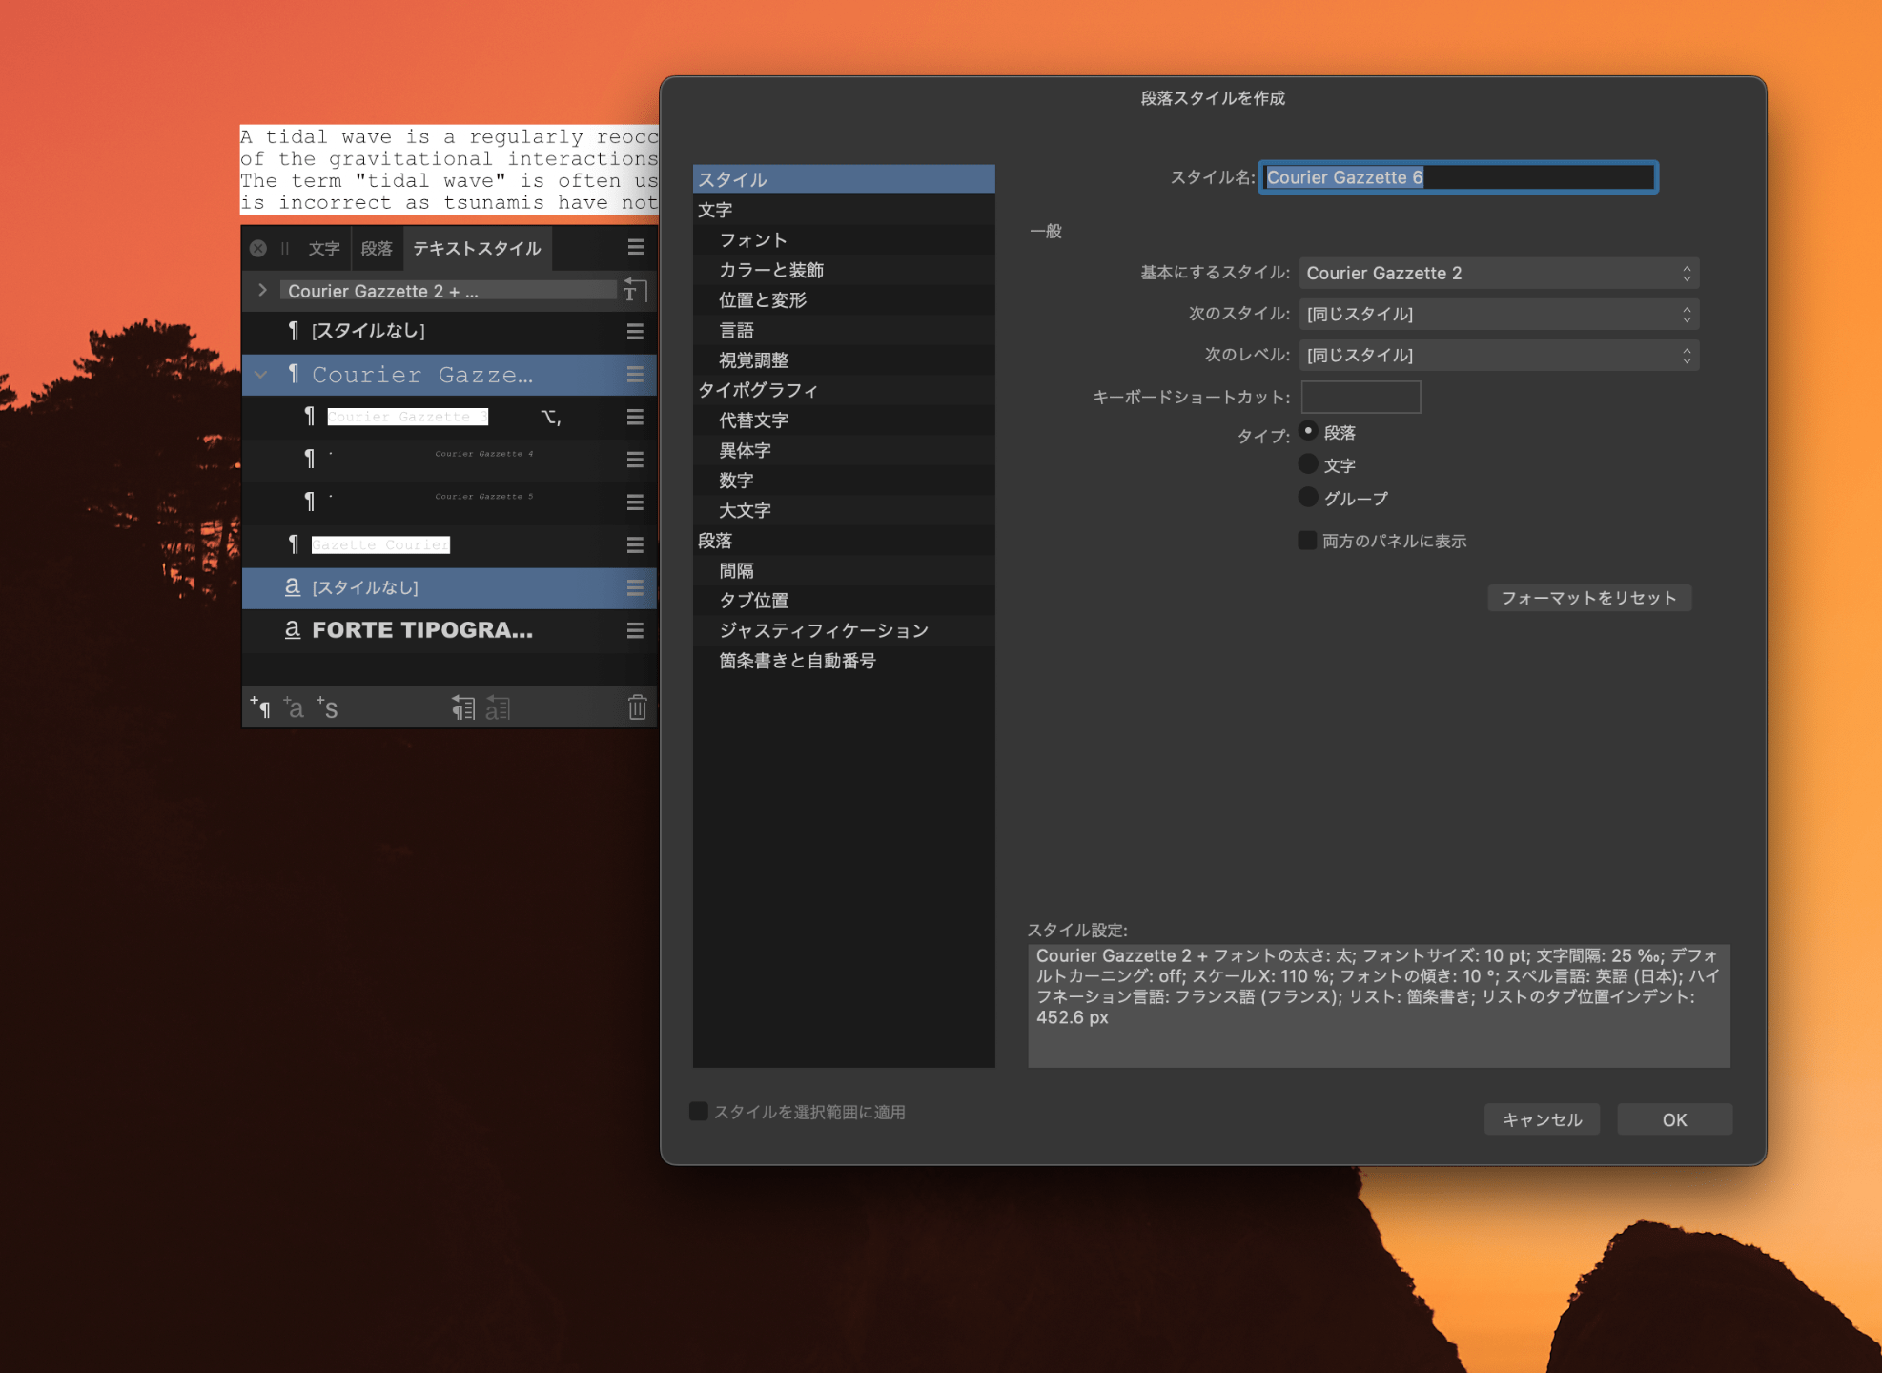1882x1373 pixels.
Task: Select 文字 category heading in dialog
Action: (x=844, y=210)
